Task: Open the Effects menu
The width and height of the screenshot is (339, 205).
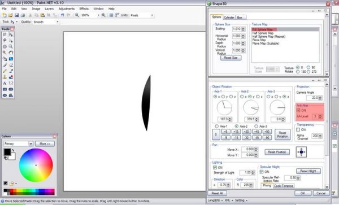Action: pyautogui.click(x=84, y=8)
